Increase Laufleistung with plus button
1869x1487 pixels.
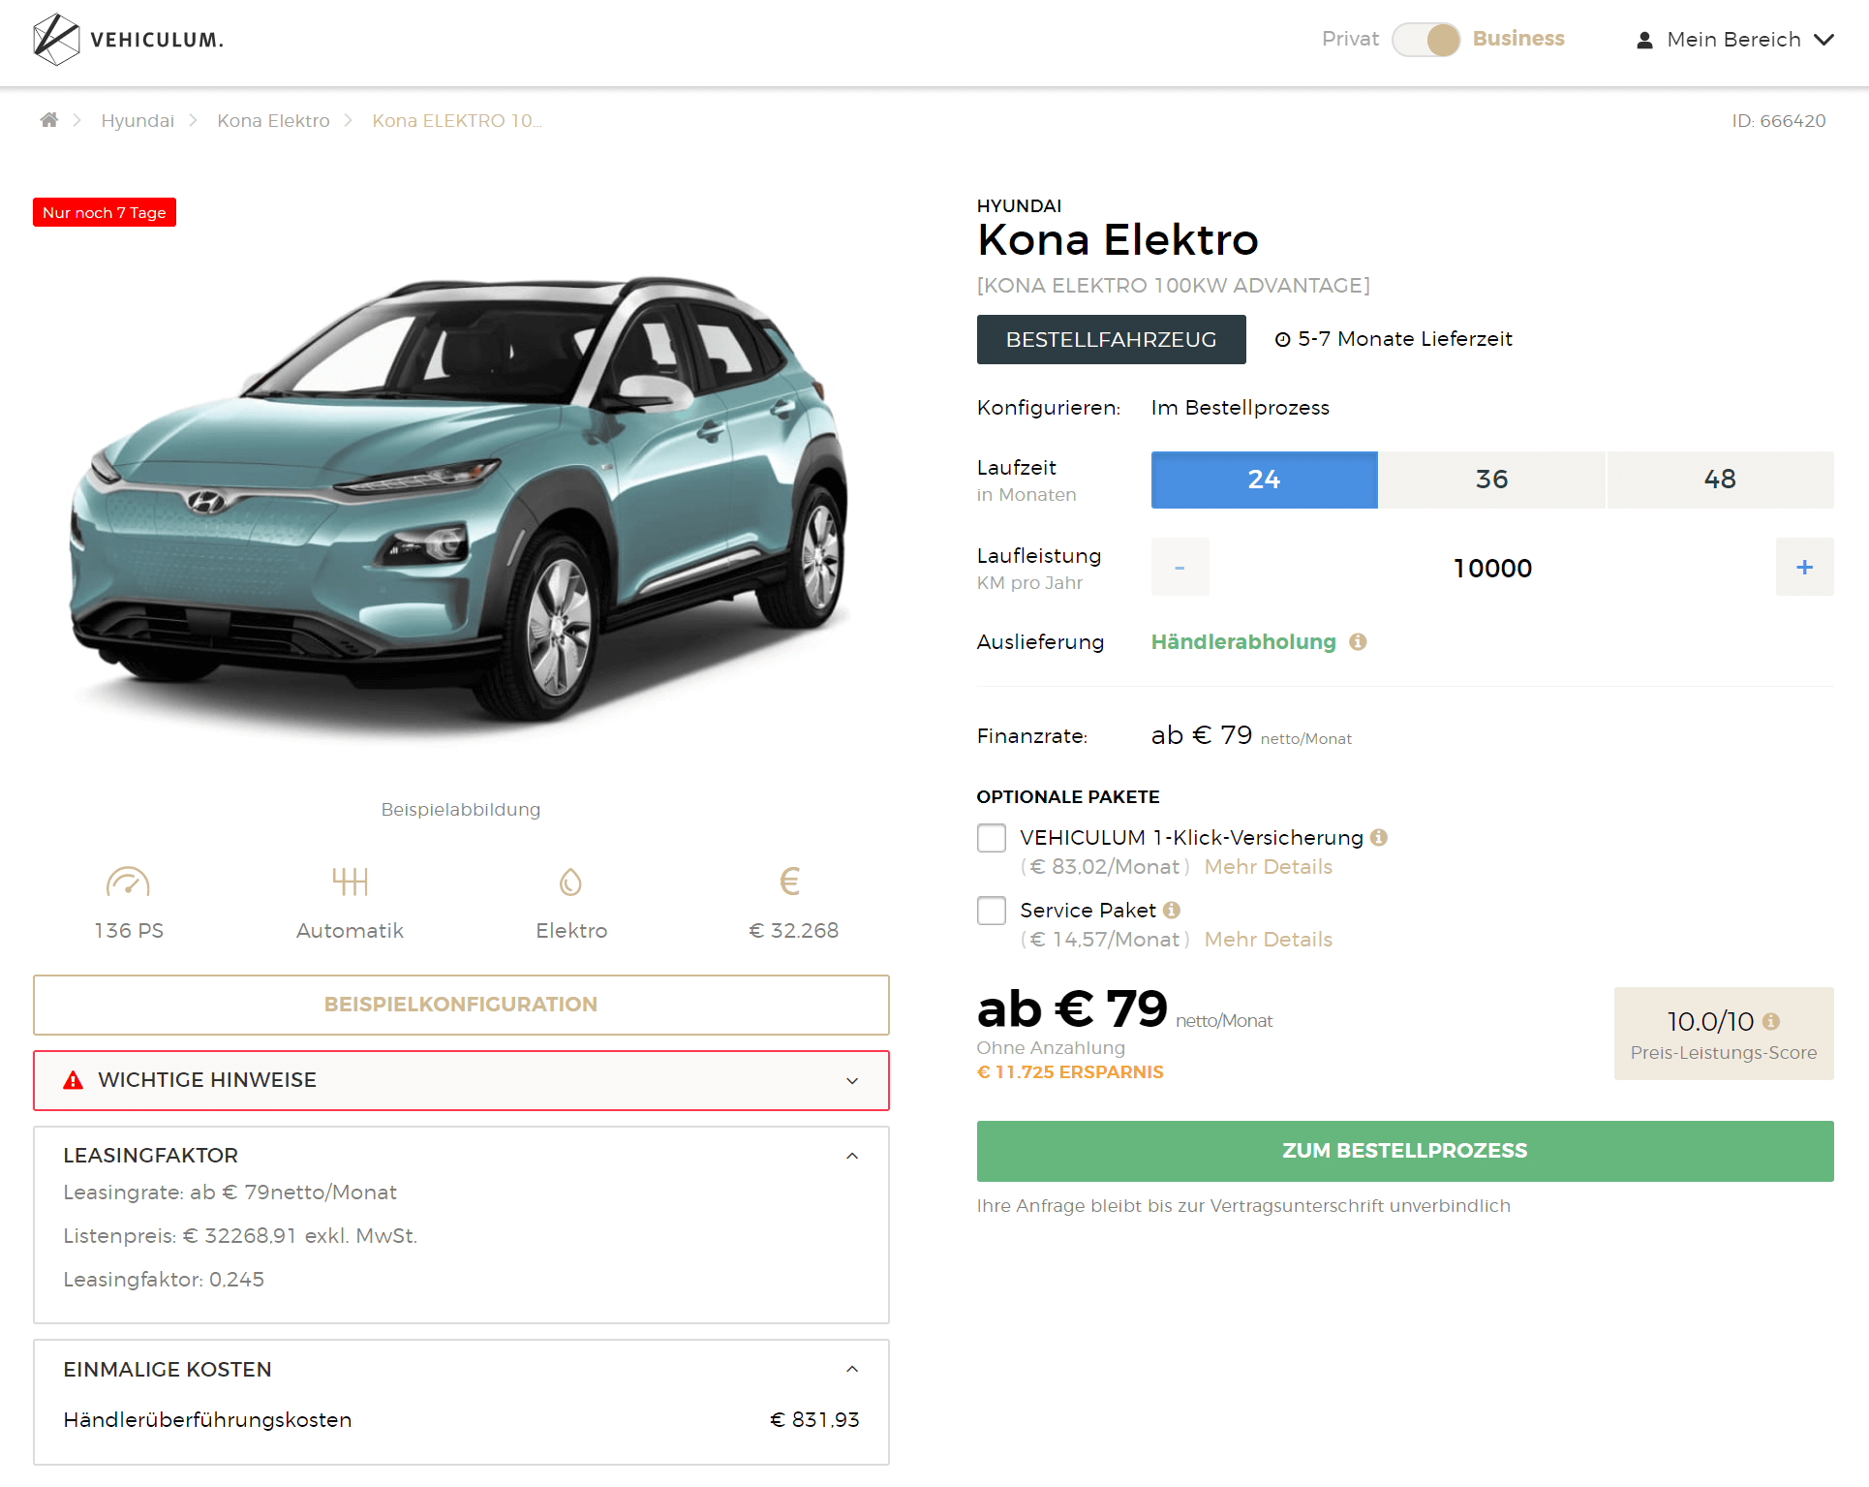pyautogui.click(x=1804, y=567)
